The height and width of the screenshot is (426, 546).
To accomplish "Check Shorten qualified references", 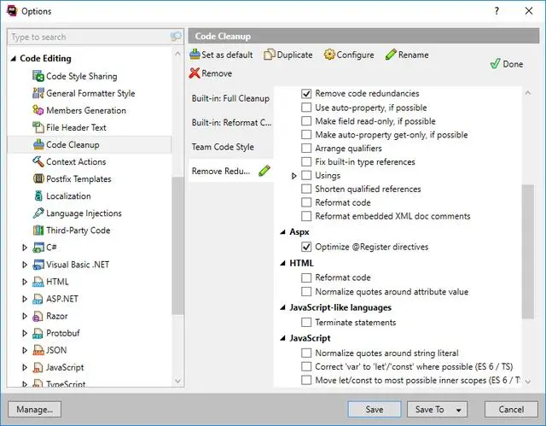I will [306, 189].
